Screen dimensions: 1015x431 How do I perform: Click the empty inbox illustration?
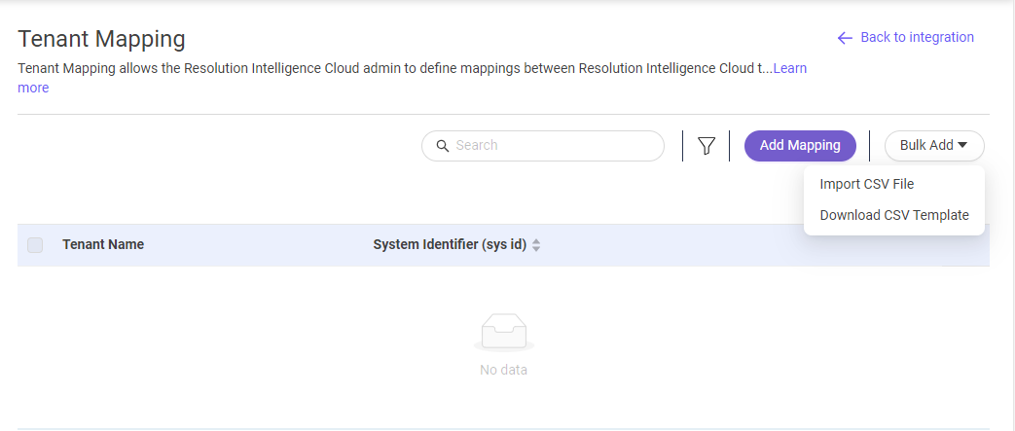point(504,332)
